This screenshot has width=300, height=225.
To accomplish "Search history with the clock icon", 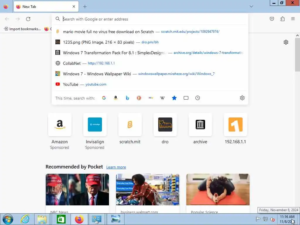I will coord(198,98).
